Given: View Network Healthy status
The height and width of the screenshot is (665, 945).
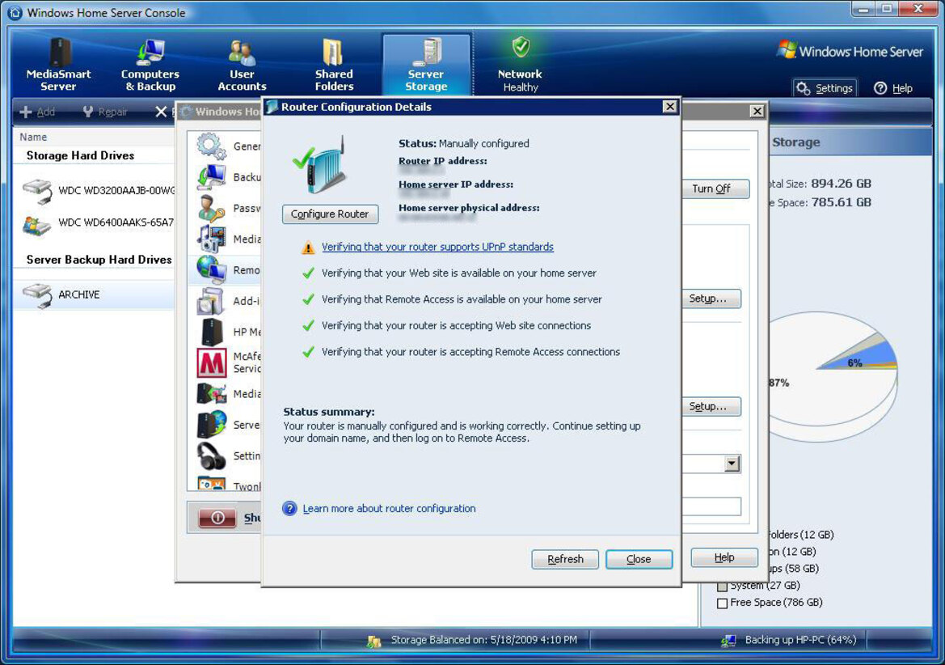Looking at the screenshot, I should 520,65.
